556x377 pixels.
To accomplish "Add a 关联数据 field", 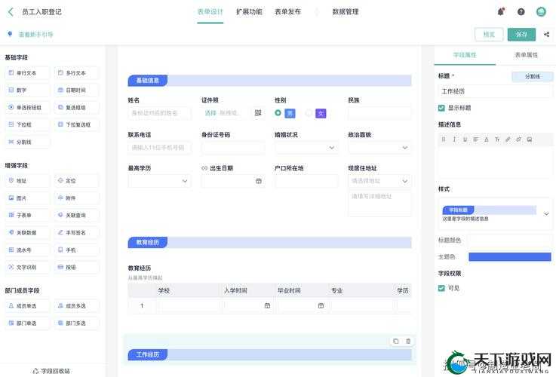I will click(x=27, y=232).
